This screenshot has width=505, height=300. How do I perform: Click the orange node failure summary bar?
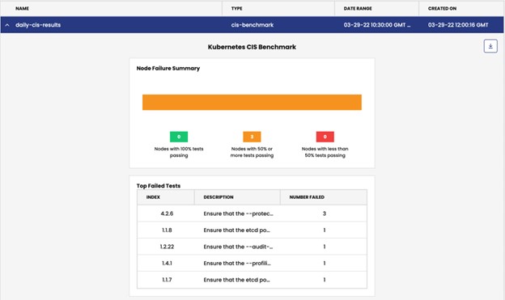[252, 103]
